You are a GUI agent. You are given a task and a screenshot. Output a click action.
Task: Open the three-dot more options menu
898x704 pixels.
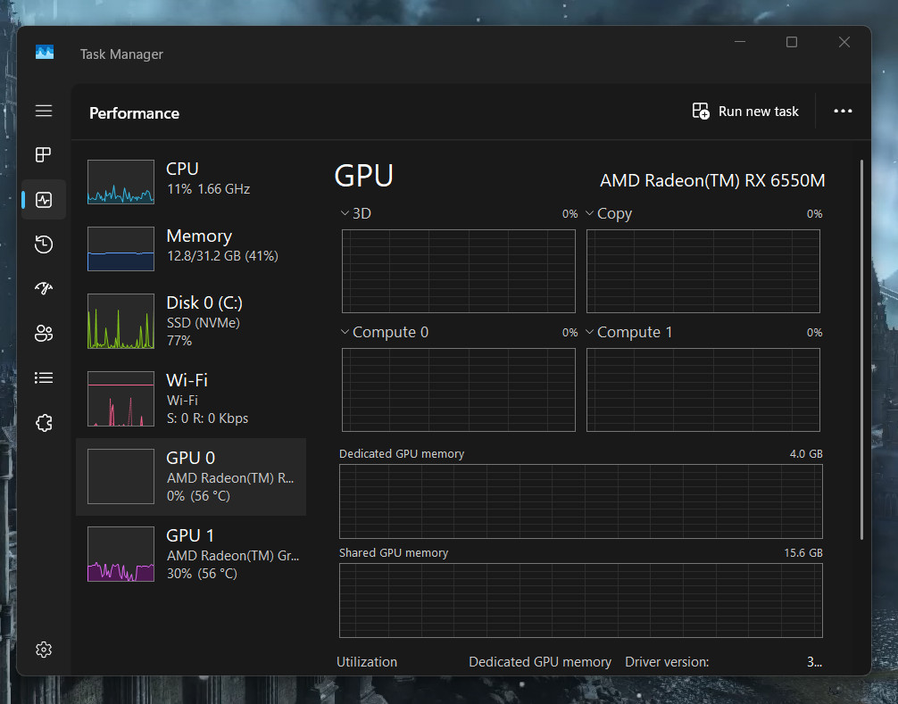pos(843,111)
